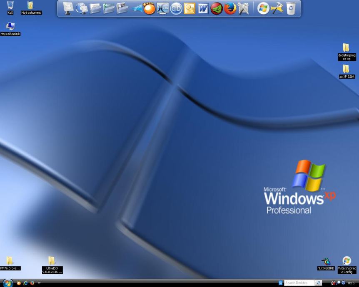Click the SL language indicator on taskbar
The image size is (359, 287).
pos(280,283)
